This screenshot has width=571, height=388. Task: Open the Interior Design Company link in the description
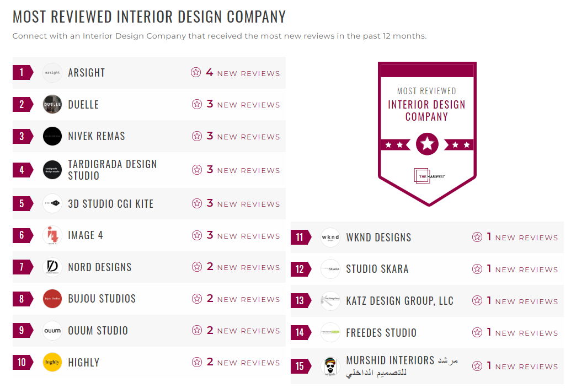coord(122,36)
